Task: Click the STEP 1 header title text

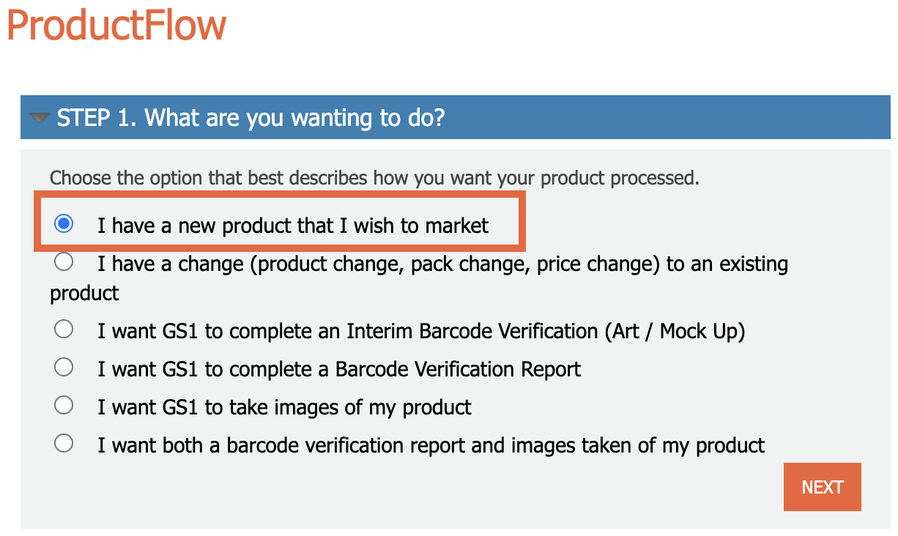Action: point(251,117)
